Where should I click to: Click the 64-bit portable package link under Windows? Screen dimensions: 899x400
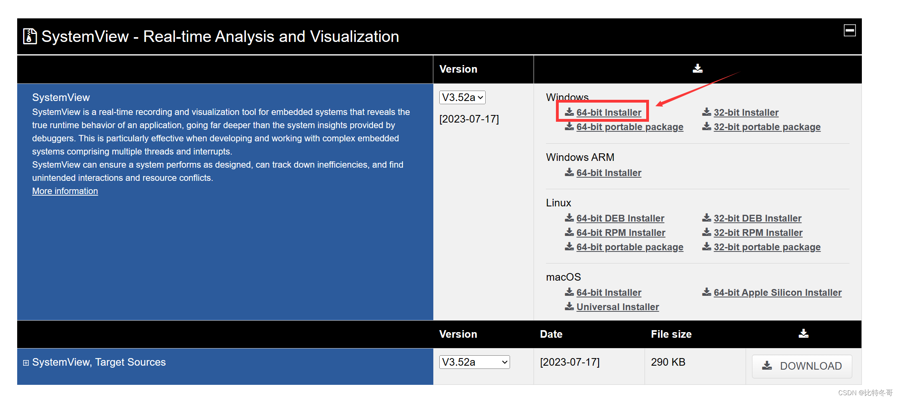[x=630, y=127]
